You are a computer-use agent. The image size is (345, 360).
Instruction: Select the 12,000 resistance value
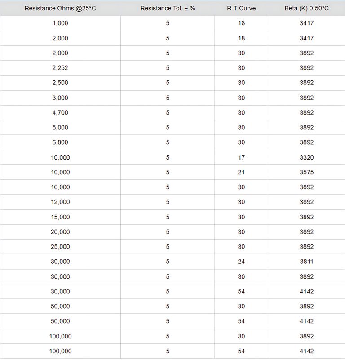pyautogui.click(x=60, y=202)
